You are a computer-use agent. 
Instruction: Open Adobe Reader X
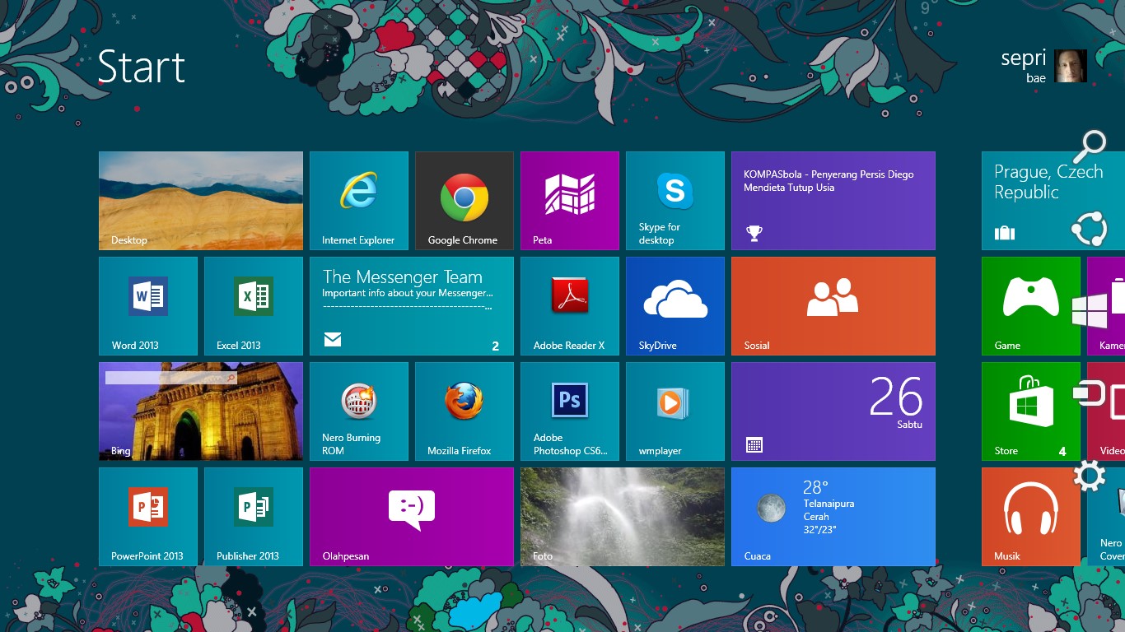pyautogui.click(x=570, y=305)
